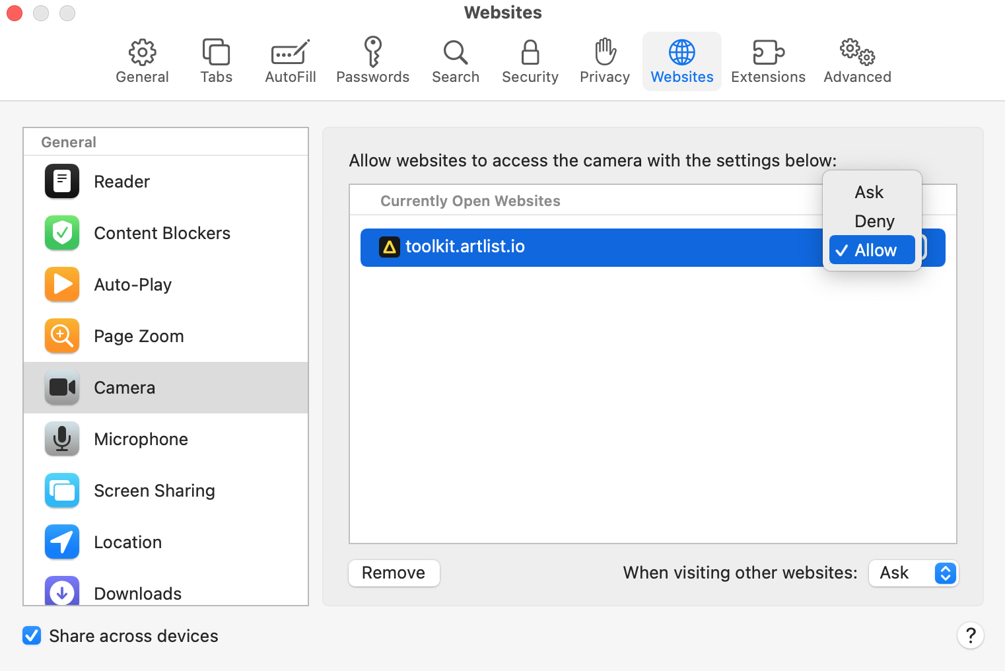Screen dimensions: 1005x671
Task: Select the Security lock icon
Action: coord(530,61)
